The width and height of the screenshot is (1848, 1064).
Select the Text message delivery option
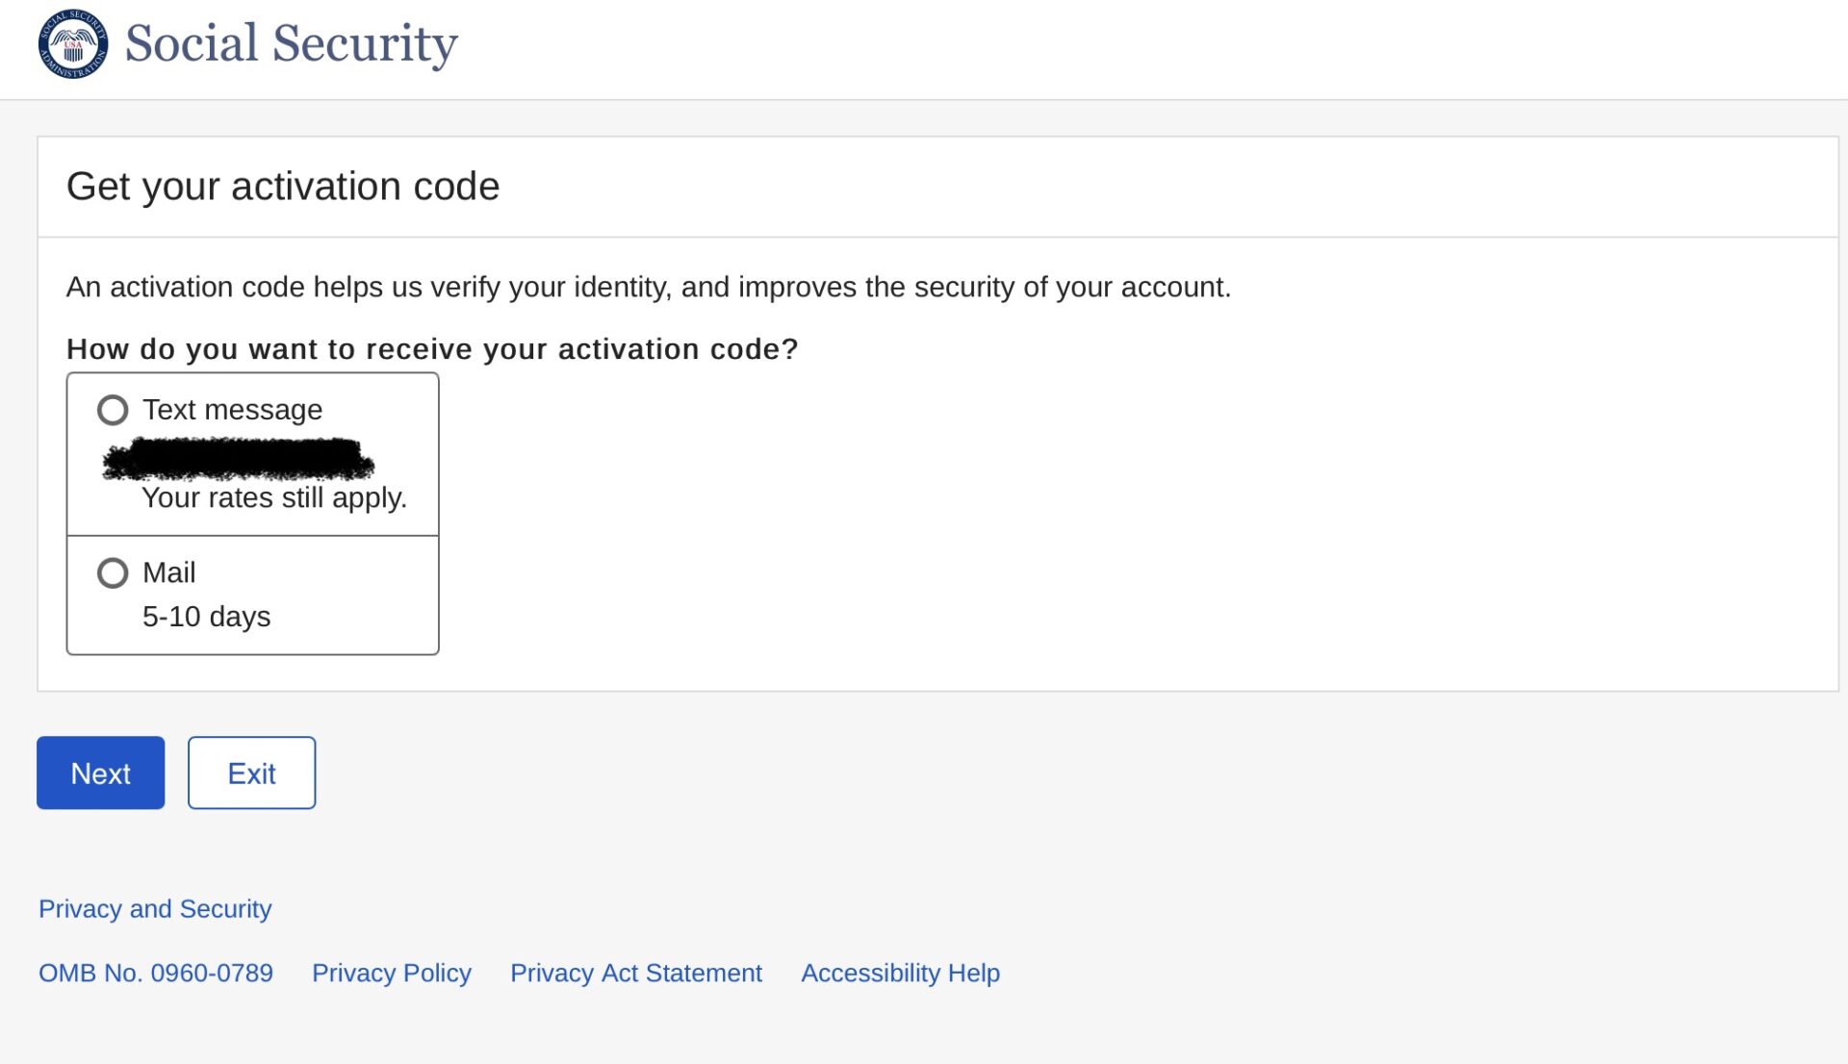113,409
